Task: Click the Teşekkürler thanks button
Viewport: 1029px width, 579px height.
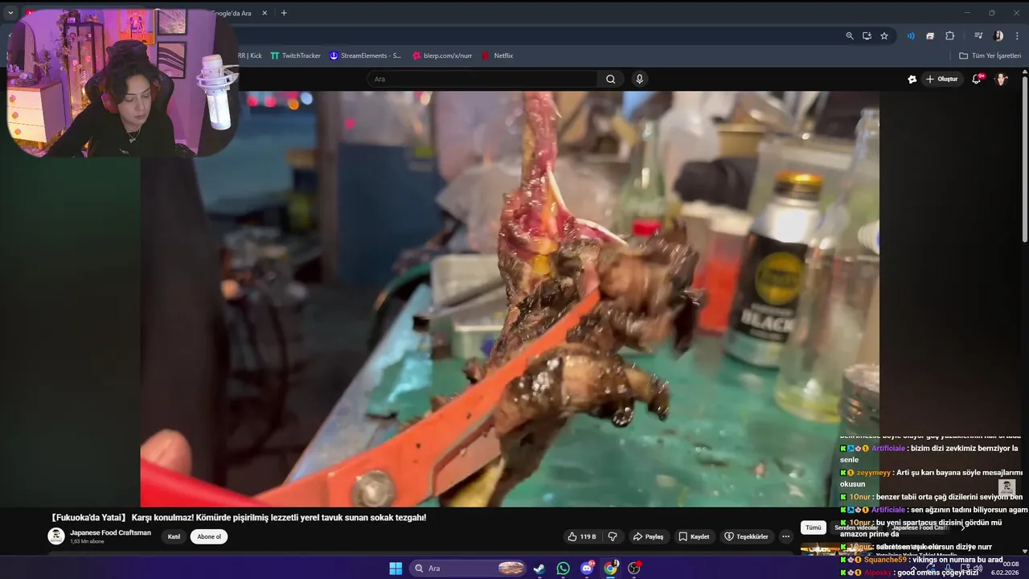Action: pos(746,536)
